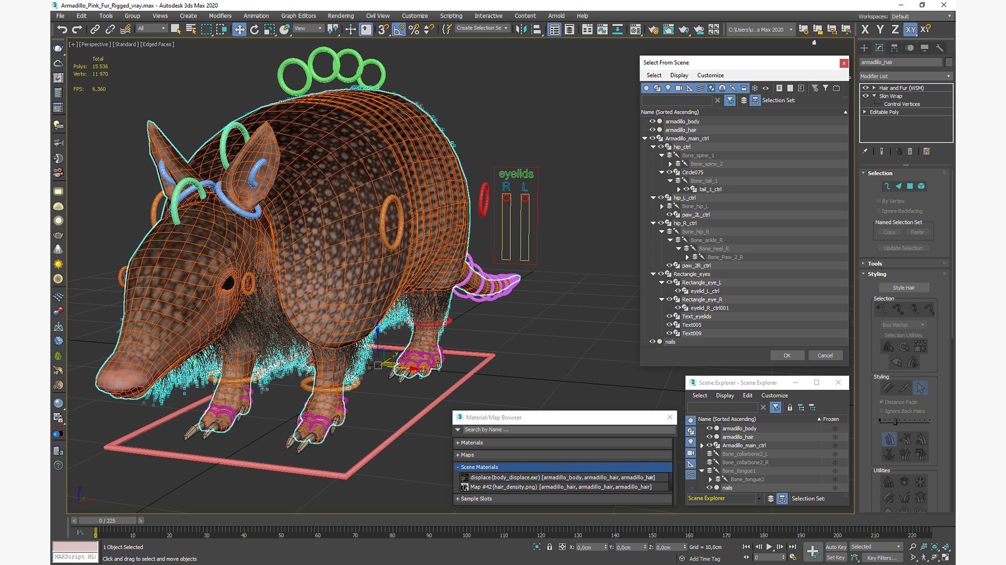Open the Material Editor icon
1006x565 pixels.
tap(636, 29)
